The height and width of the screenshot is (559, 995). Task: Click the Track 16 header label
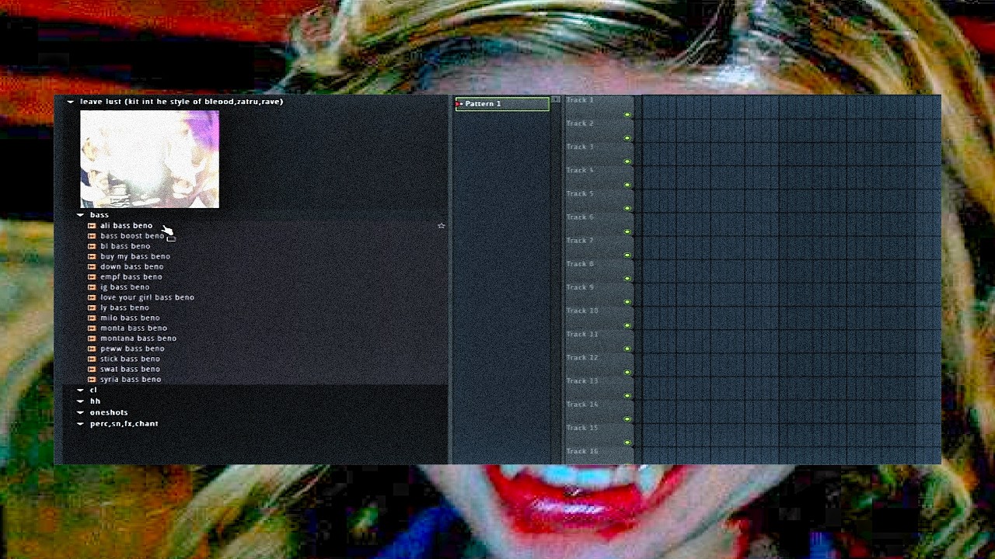pyautogui.click(x=582, y=450)
